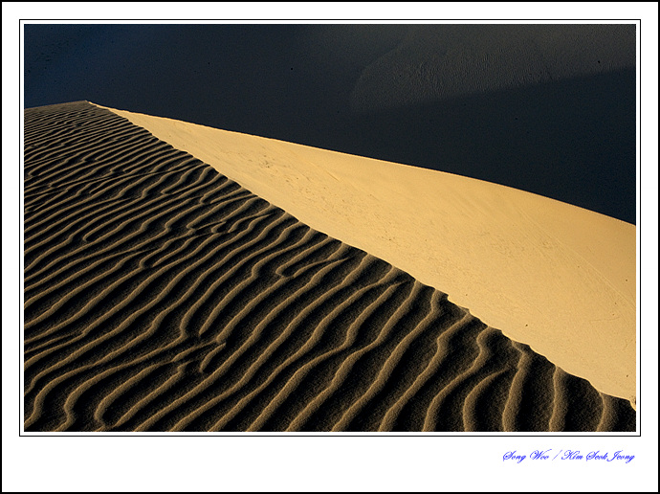The image size is (660, 494).
Task: Click the dune peak at the upper left
Action: (86, 103)
